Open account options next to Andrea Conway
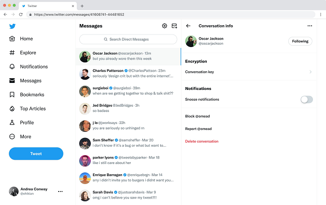Viewport: 326px width, 205px height. (x=60, y=191)
